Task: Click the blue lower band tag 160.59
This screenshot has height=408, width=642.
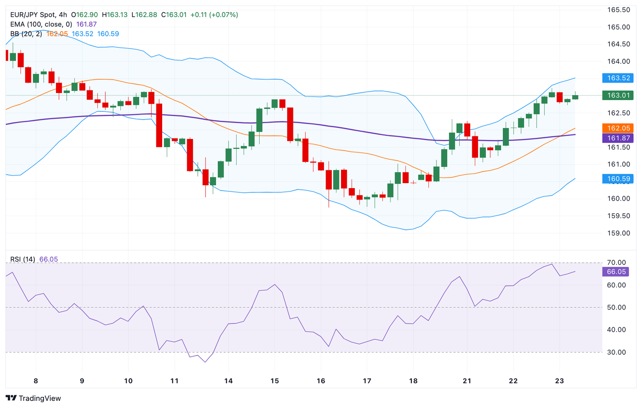Action: [618, 179]
